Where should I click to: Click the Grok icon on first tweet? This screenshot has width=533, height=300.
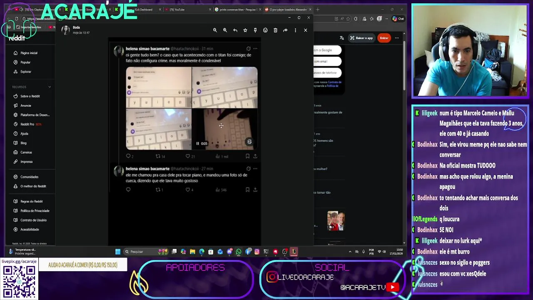click(248, 49)
